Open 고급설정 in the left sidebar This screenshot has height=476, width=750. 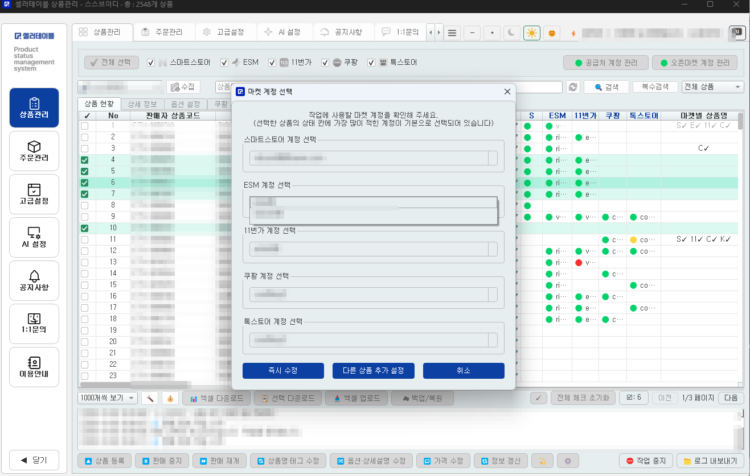(34, 194)
